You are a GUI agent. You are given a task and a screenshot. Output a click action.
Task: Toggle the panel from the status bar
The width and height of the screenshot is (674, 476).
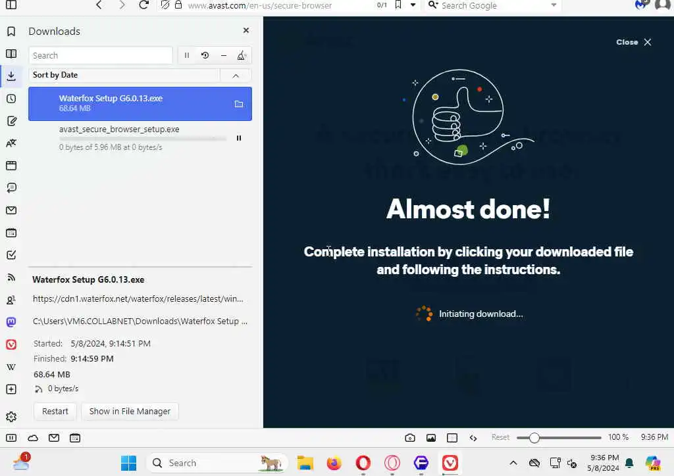click(x=11, y=438)
